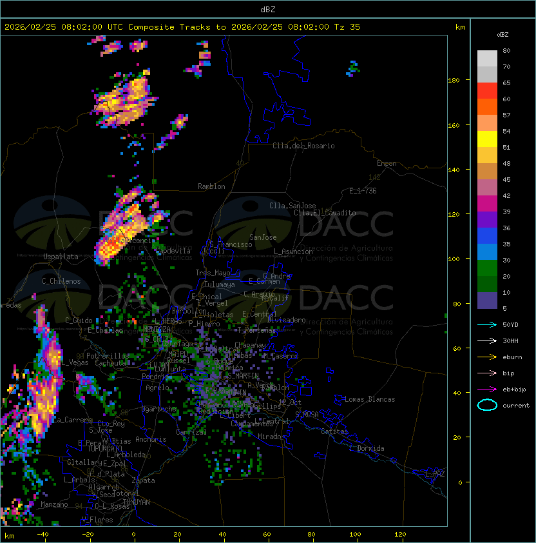
Task: Click the 'Catitas' map label
Action: click(334, 431)
